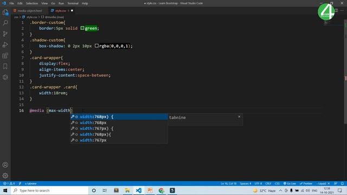This screenshot has height=195, width=347.
Task: Click the Liquid status bar item
Action: point(323,184)
